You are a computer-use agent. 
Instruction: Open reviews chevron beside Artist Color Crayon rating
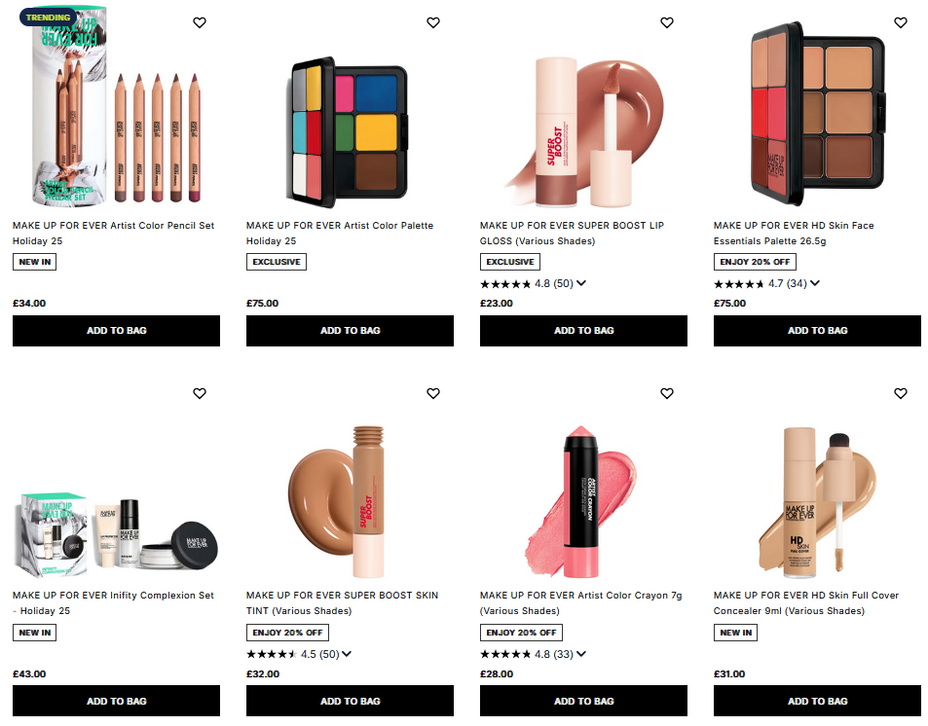pos(580,653)
